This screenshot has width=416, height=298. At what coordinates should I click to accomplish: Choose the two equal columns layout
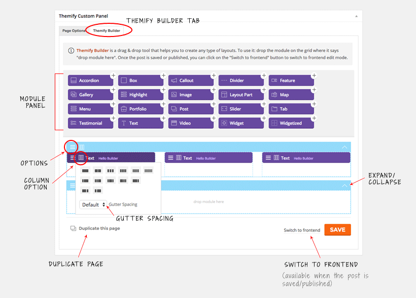point(98,171)
